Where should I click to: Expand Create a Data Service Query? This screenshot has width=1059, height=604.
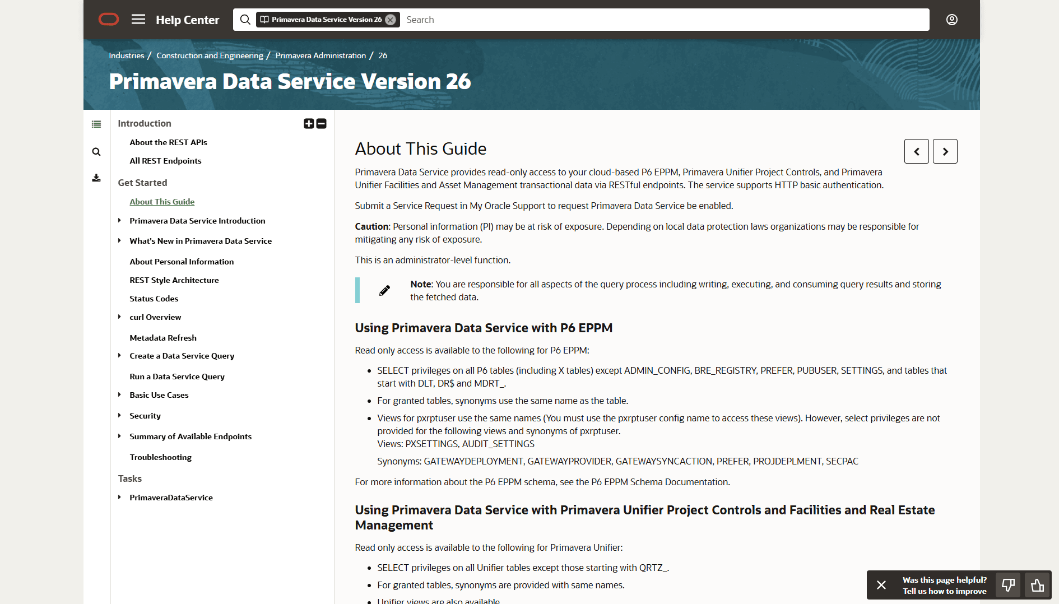119,356
